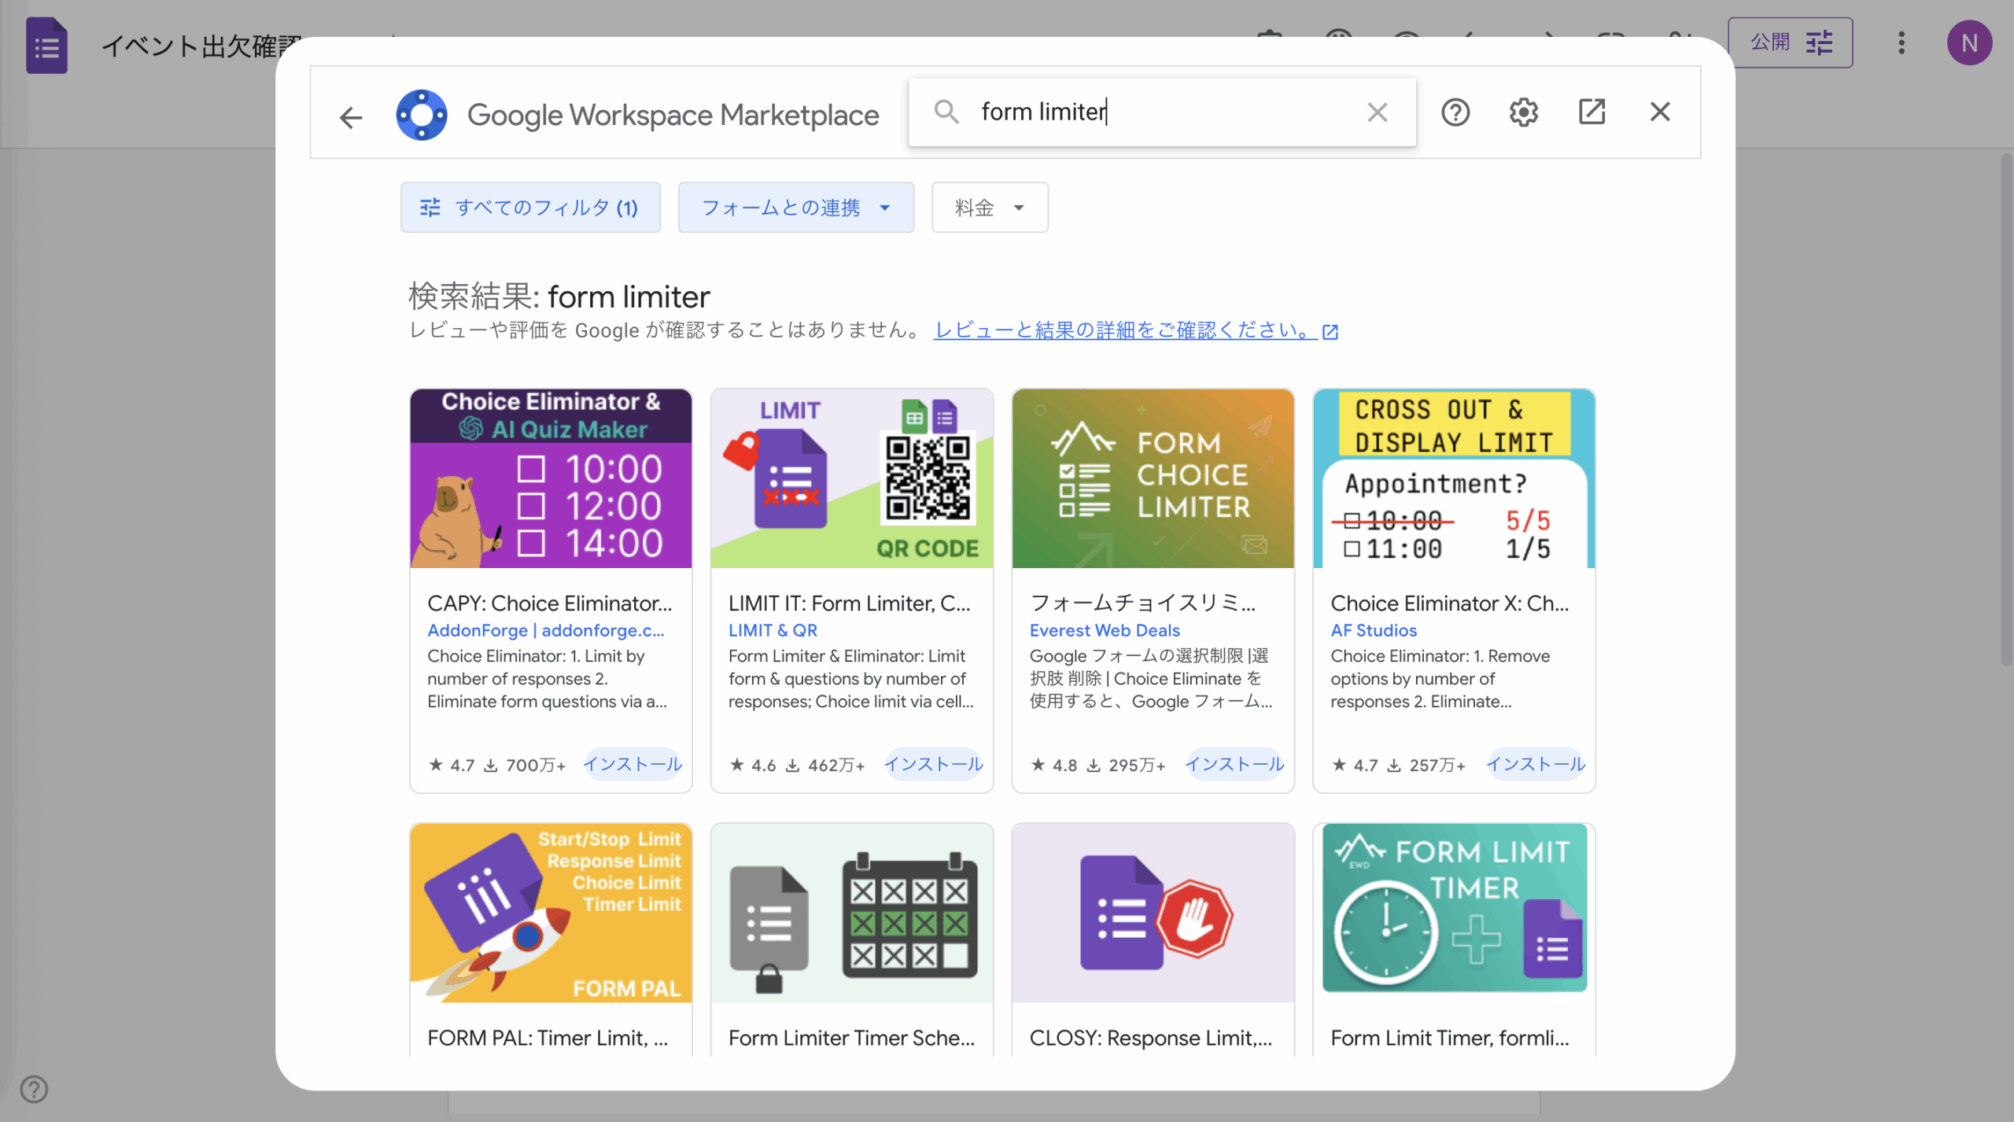Click the Choice Eliminator X title
This screenshot has width=2014, height=1122.
(1450, 603)
